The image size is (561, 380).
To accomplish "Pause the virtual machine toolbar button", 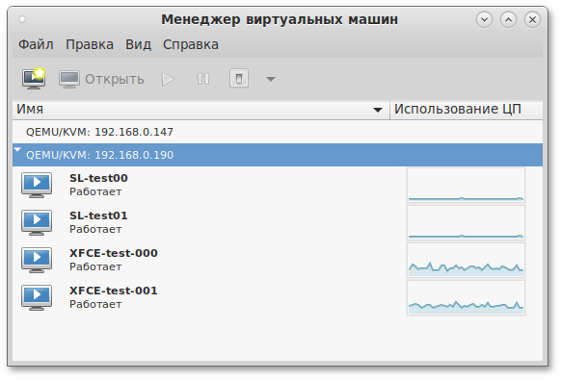I will click(203, 79).
